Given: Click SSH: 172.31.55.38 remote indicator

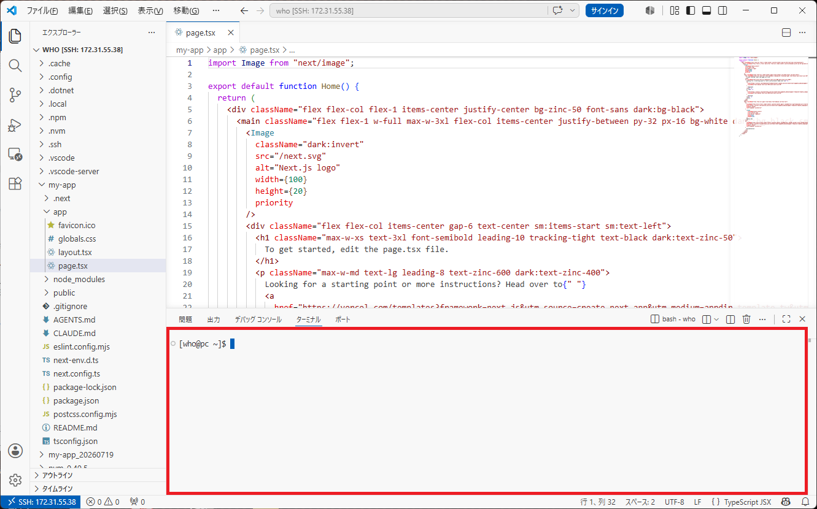Looking at the screenshot, I should 42,502.
